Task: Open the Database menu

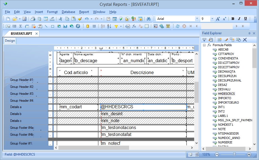Action: [68, 12]
